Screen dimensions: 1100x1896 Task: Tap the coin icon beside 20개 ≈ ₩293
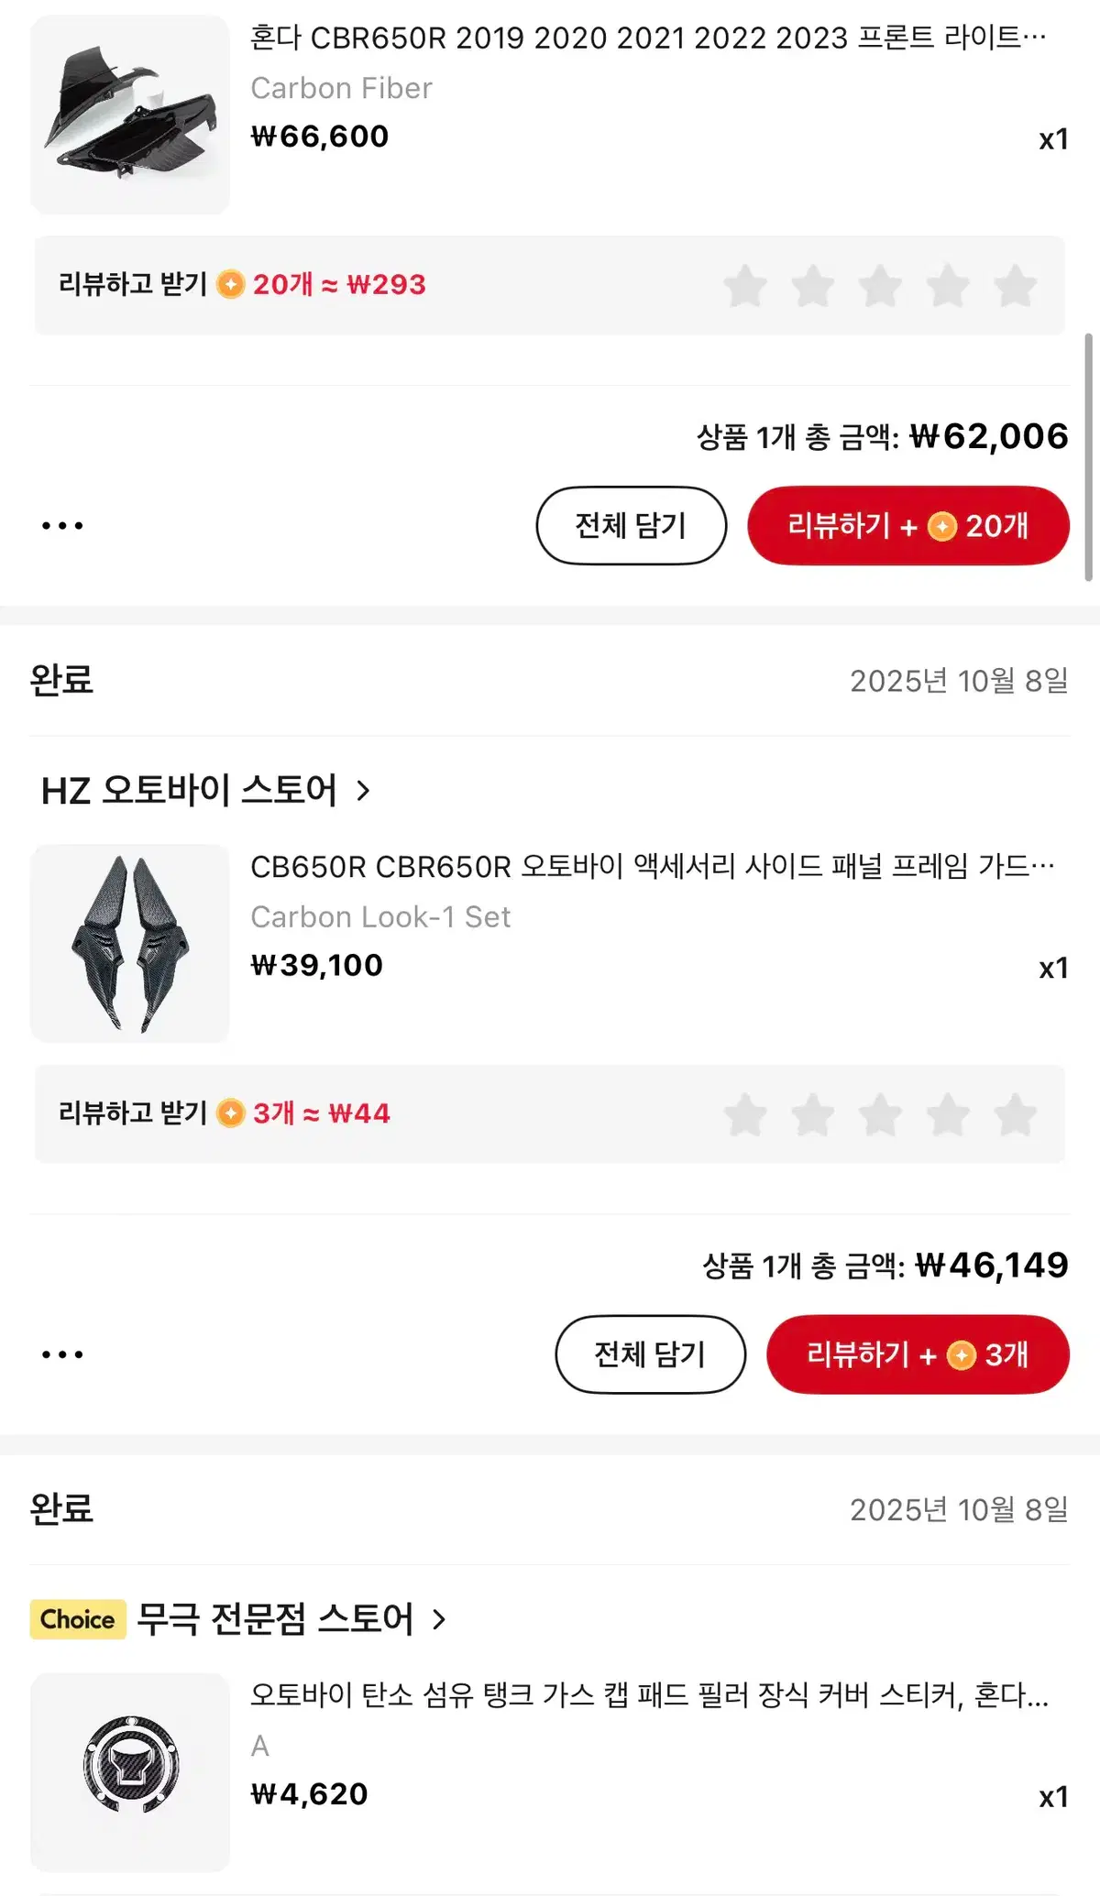(x=231, y=285)
